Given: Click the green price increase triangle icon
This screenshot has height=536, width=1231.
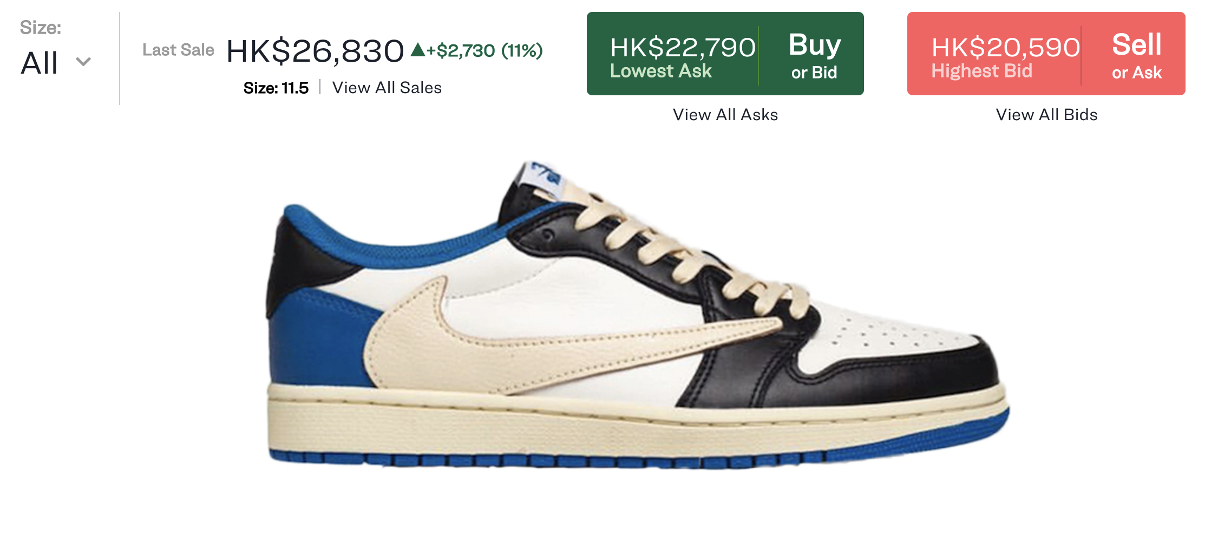Looking at the screenshot, I should pos(417,50).
